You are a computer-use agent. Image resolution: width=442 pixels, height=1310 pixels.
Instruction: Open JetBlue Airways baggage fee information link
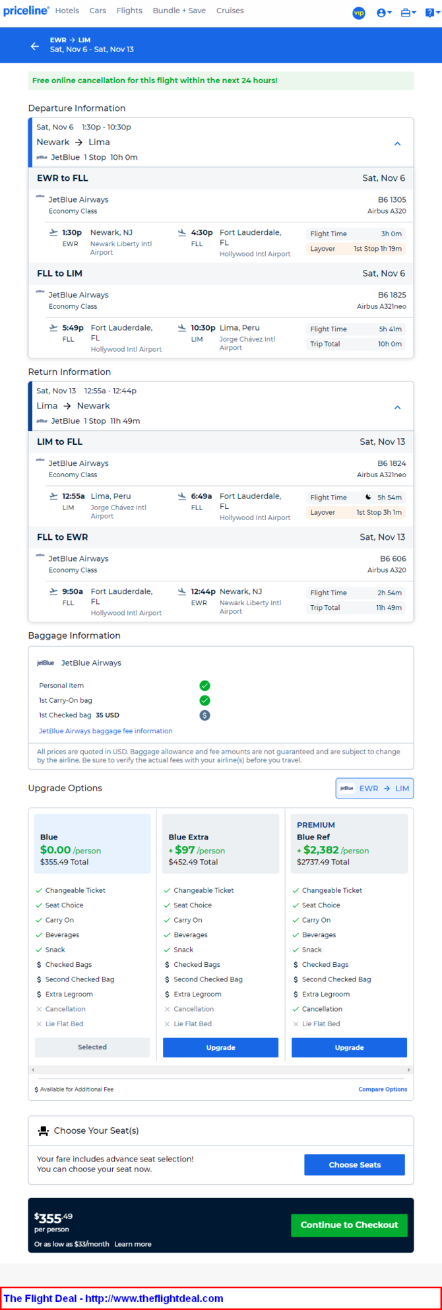tap(106, 731)
